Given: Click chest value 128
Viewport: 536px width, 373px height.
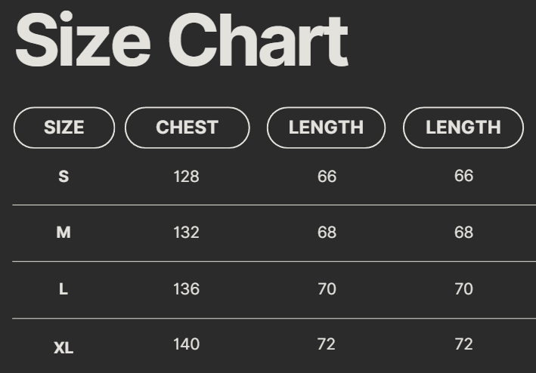Looking at the screenshot, I should point(186,177).
